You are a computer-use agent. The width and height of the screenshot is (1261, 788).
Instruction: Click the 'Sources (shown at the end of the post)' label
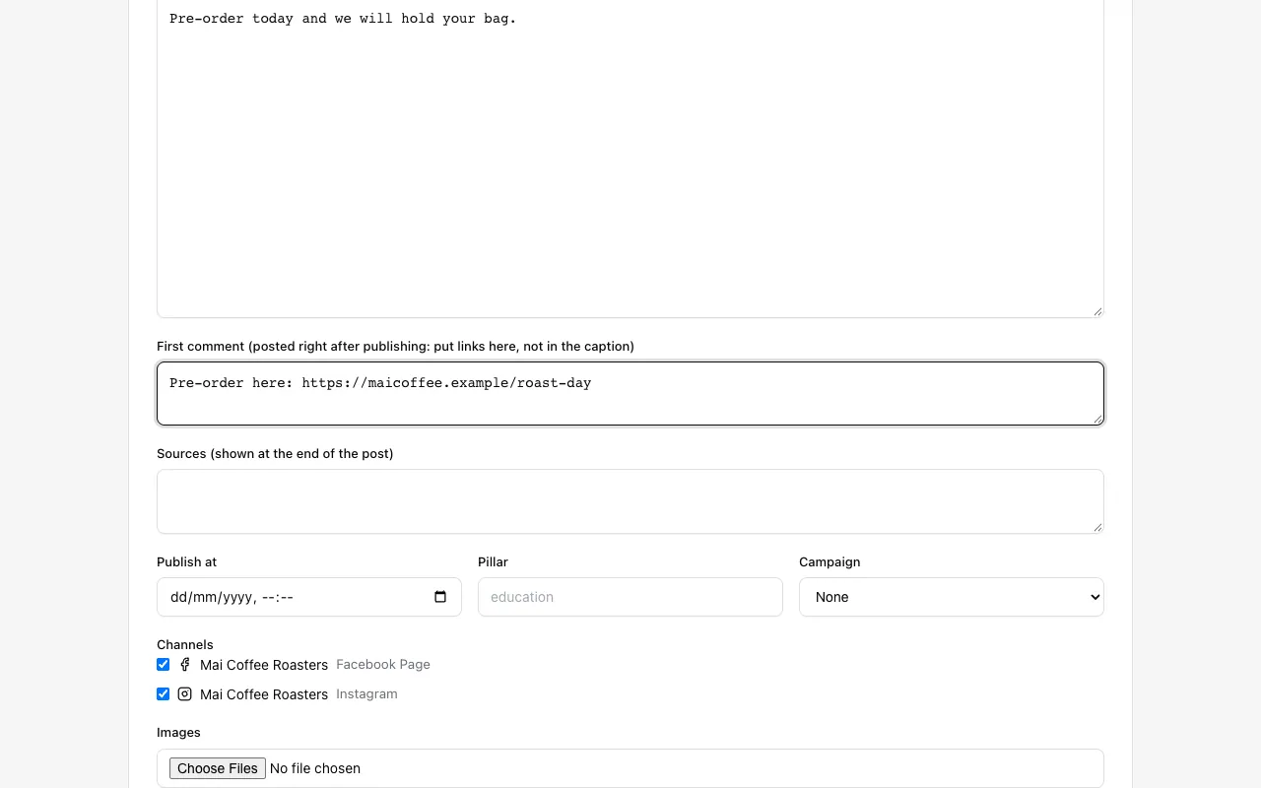pos(275,454)
